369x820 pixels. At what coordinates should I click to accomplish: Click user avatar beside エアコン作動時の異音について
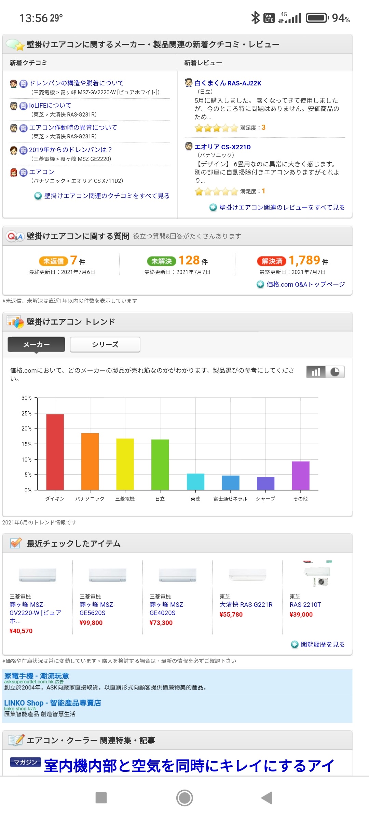click(x=14, y=128)
